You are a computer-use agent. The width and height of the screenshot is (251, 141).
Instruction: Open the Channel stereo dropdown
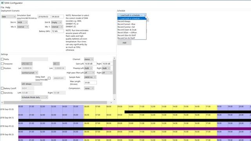pyautogui.click(x=89, y=59)
